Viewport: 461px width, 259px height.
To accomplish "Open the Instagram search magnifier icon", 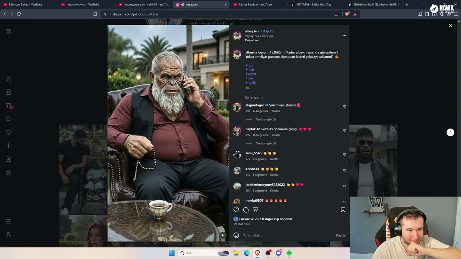I will coord(8,119).
